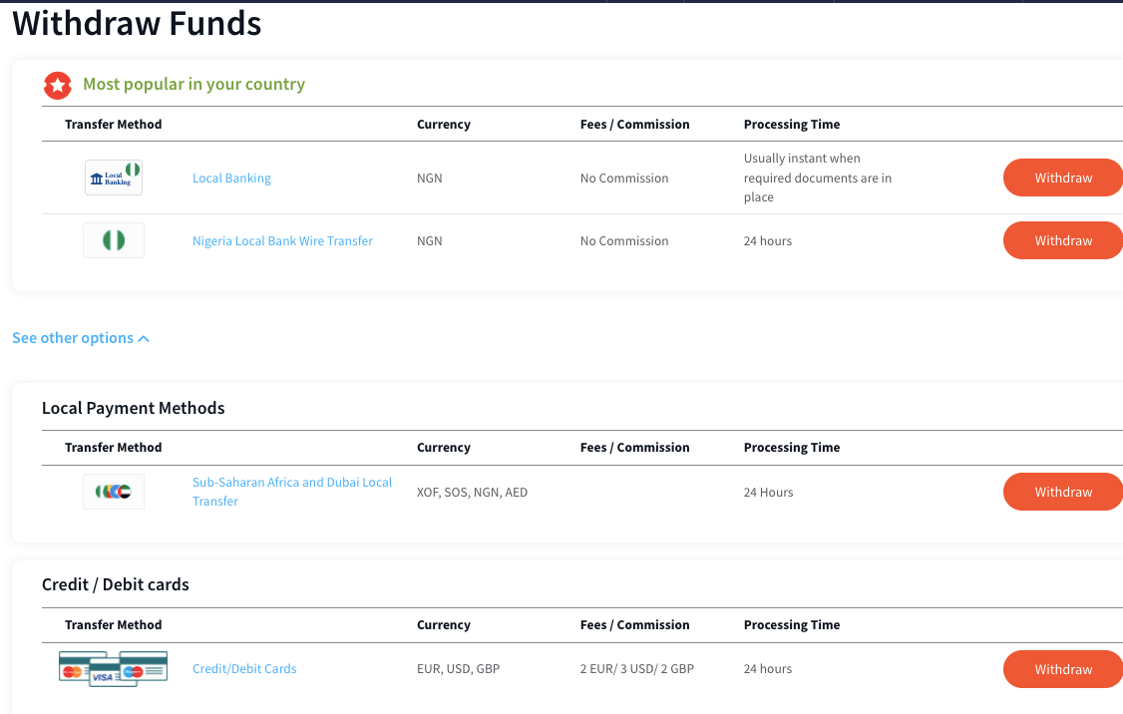The height and width of the screenshot is (714, 1123).
Task: Withdraw using Local Banking
Action: point(1063,178)
